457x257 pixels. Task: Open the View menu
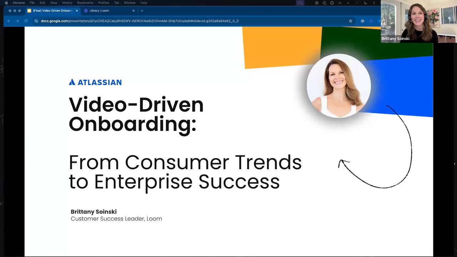[x=54, y=3]
